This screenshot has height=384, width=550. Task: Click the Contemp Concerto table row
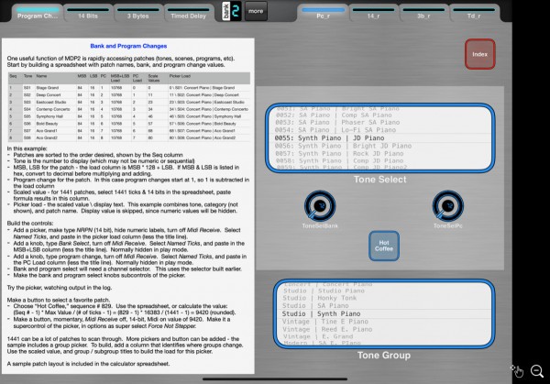tap(129, 109)
